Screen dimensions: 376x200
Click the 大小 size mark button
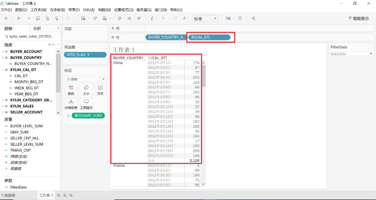pos(86,90)
